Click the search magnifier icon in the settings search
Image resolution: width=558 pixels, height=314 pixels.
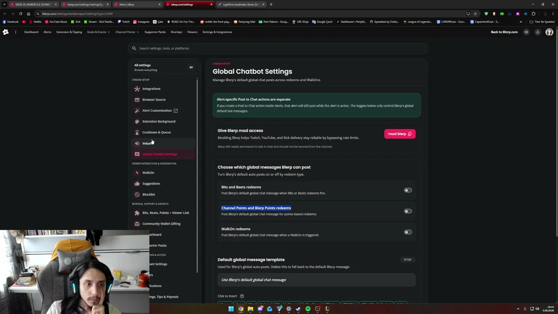point(134,48)
